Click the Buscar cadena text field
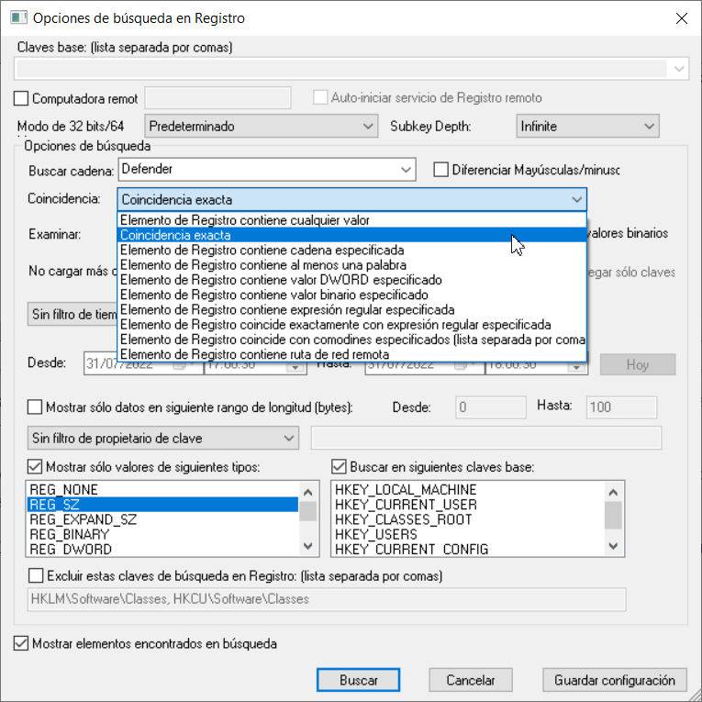The width and height of the screenshot is (702, 702). pyautogui.click(x=257, y=170)
